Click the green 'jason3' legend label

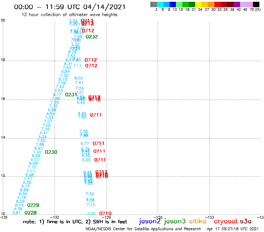click(x=175, y=221)
